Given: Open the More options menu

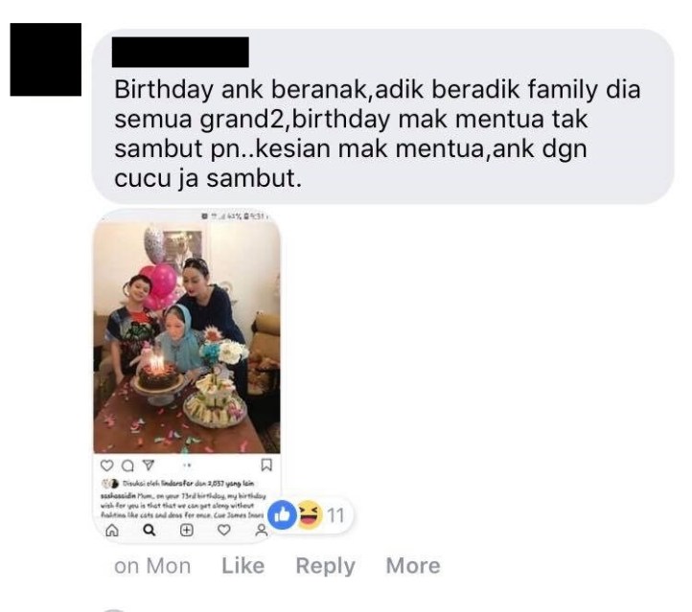Looking at the screenshot, I should [413, 566].
